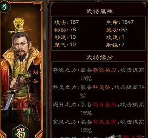Click the 攻击:167 attribute
This screenshot has height=138, width=148.
coord(66,22)
